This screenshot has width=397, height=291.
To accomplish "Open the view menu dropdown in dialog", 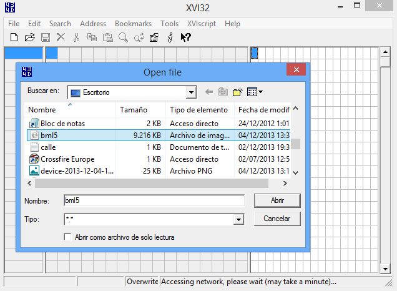I will 255,92.
